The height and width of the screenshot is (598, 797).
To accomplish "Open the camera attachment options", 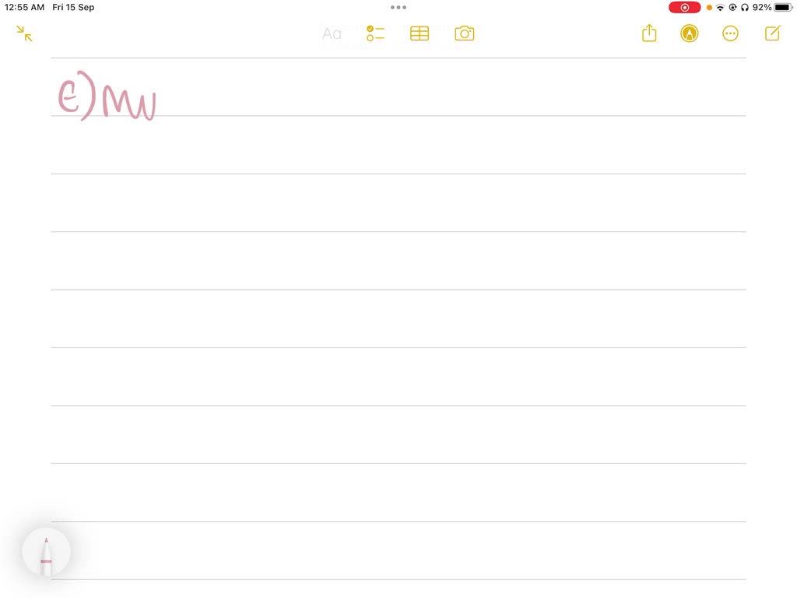I will pos(464,33).
